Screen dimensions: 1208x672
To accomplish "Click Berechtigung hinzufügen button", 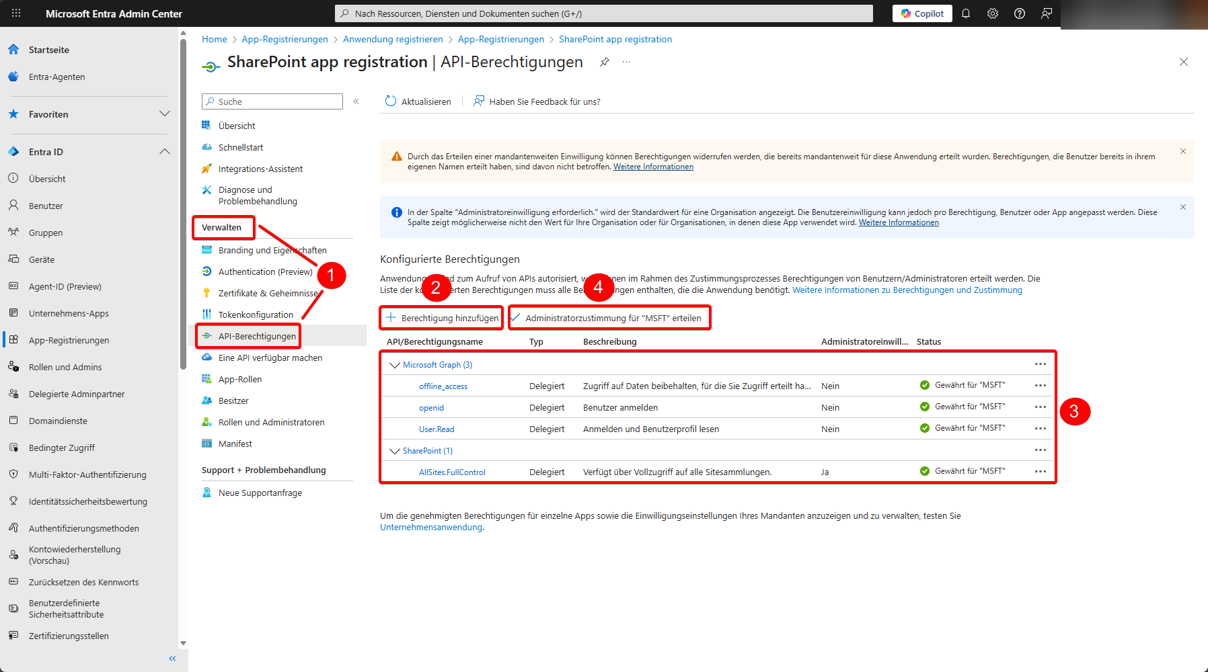I will 442,318.
